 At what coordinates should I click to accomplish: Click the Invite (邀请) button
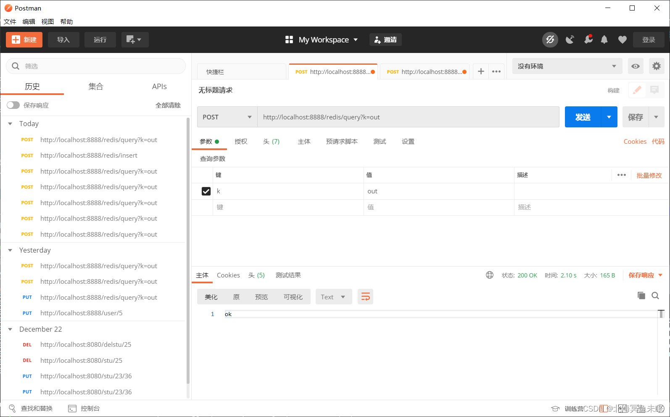pos(385,40)
